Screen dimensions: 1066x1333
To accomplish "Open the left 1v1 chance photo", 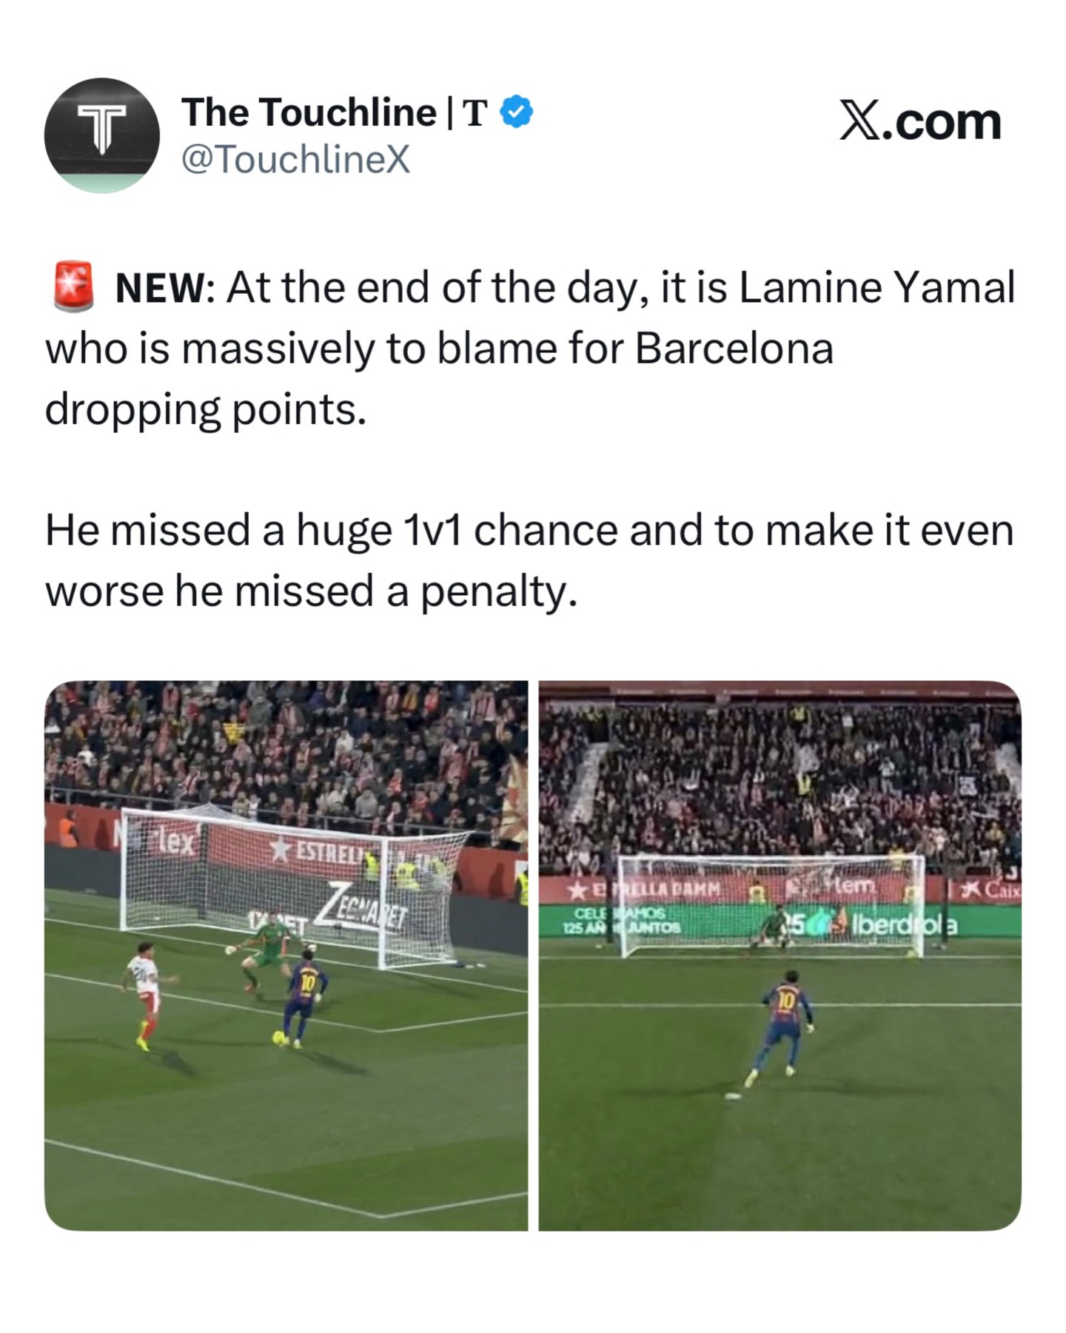I will (286, 956).
